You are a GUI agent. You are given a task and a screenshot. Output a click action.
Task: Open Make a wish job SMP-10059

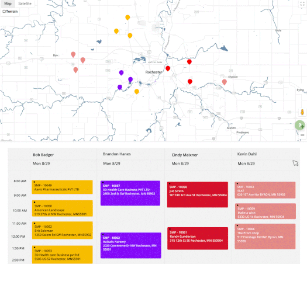point(265,211)
